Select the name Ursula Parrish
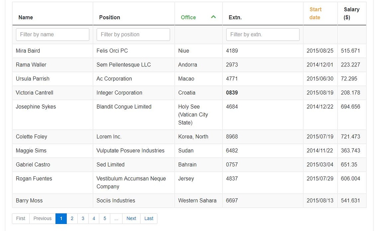This screenshot has width=379, height=231. pyautogui.click(x=33, y=79)
